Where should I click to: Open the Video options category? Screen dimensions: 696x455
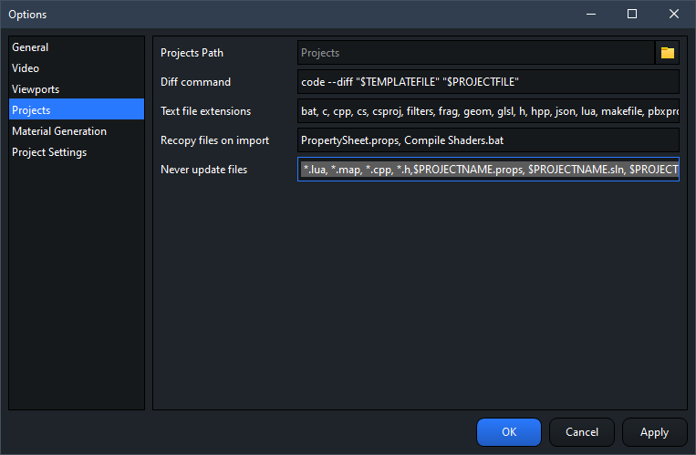pos(26,68)
